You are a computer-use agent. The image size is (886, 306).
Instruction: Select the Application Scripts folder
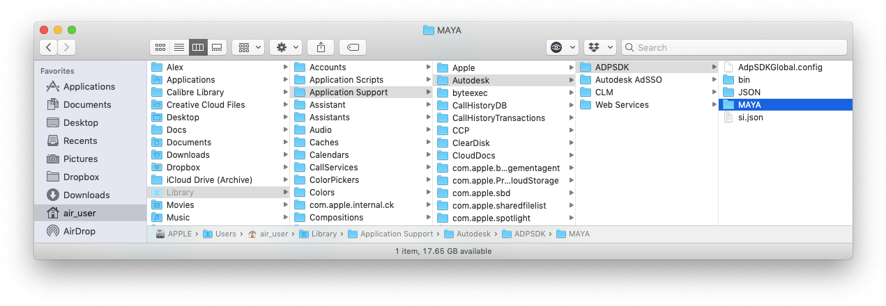click(361, 80)
